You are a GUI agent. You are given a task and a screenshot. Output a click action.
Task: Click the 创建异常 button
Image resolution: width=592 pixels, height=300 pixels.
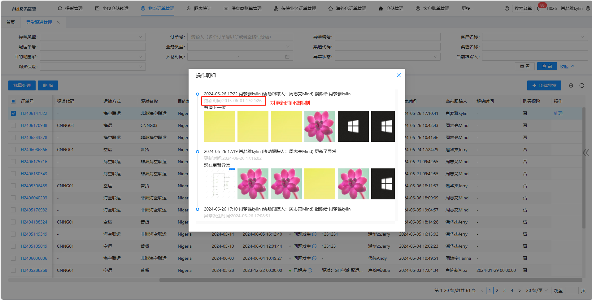point(544,85)
